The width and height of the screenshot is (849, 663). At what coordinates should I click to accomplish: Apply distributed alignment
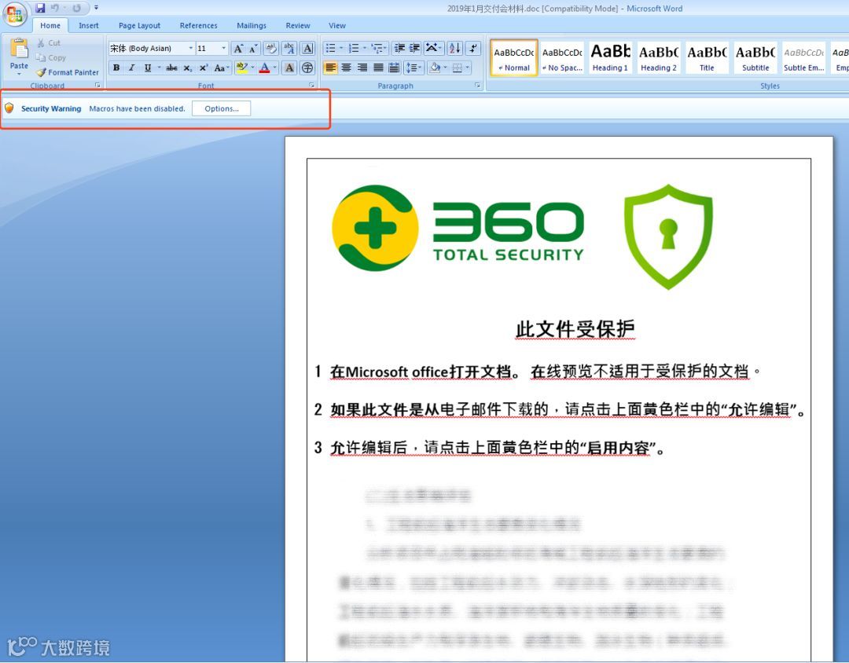(x=394, y=68)
